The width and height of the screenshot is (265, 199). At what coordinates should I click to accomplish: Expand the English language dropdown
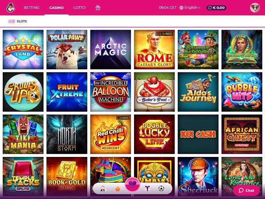coord(190,8)
